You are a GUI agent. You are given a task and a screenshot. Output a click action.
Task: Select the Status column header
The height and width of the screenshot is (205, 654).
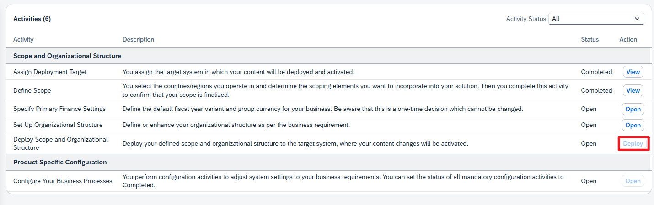[590, 39]
